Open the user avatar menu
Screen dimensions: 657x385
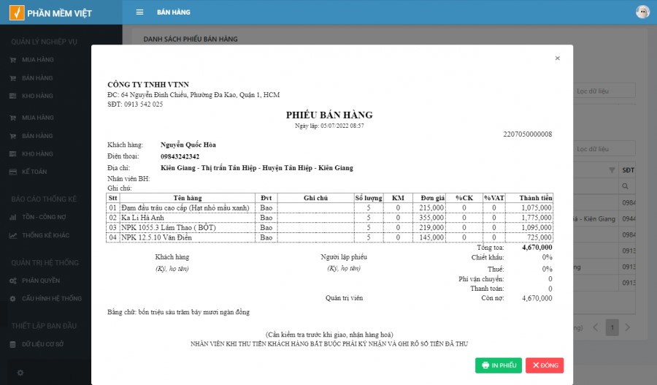(642, 12)
